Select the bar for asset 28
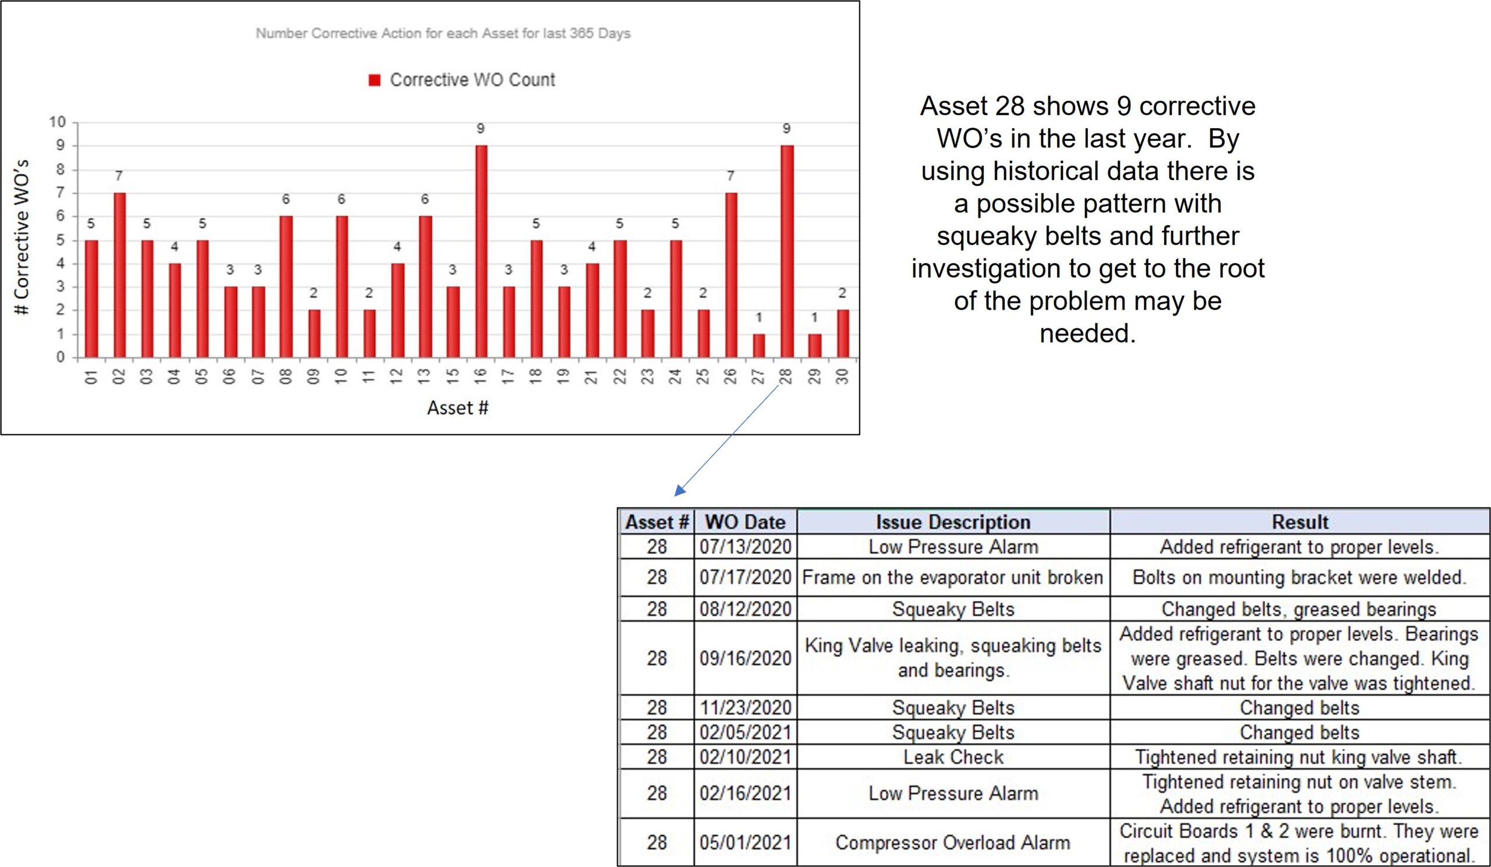This screenshot has width=1491, height=867. point(787,252)
